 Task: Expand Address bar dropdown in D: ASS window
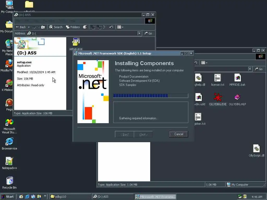point(139,33)
